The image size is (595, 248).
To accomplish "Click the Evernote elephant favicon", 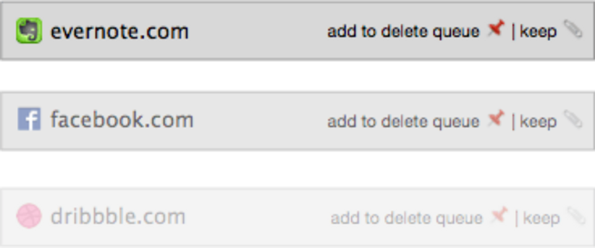I will (29, 31).
